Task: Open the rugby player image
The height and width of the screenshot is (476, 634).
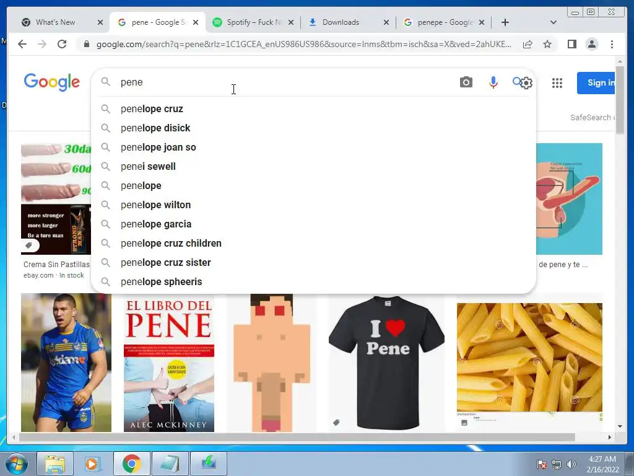Action: (66, 363)
